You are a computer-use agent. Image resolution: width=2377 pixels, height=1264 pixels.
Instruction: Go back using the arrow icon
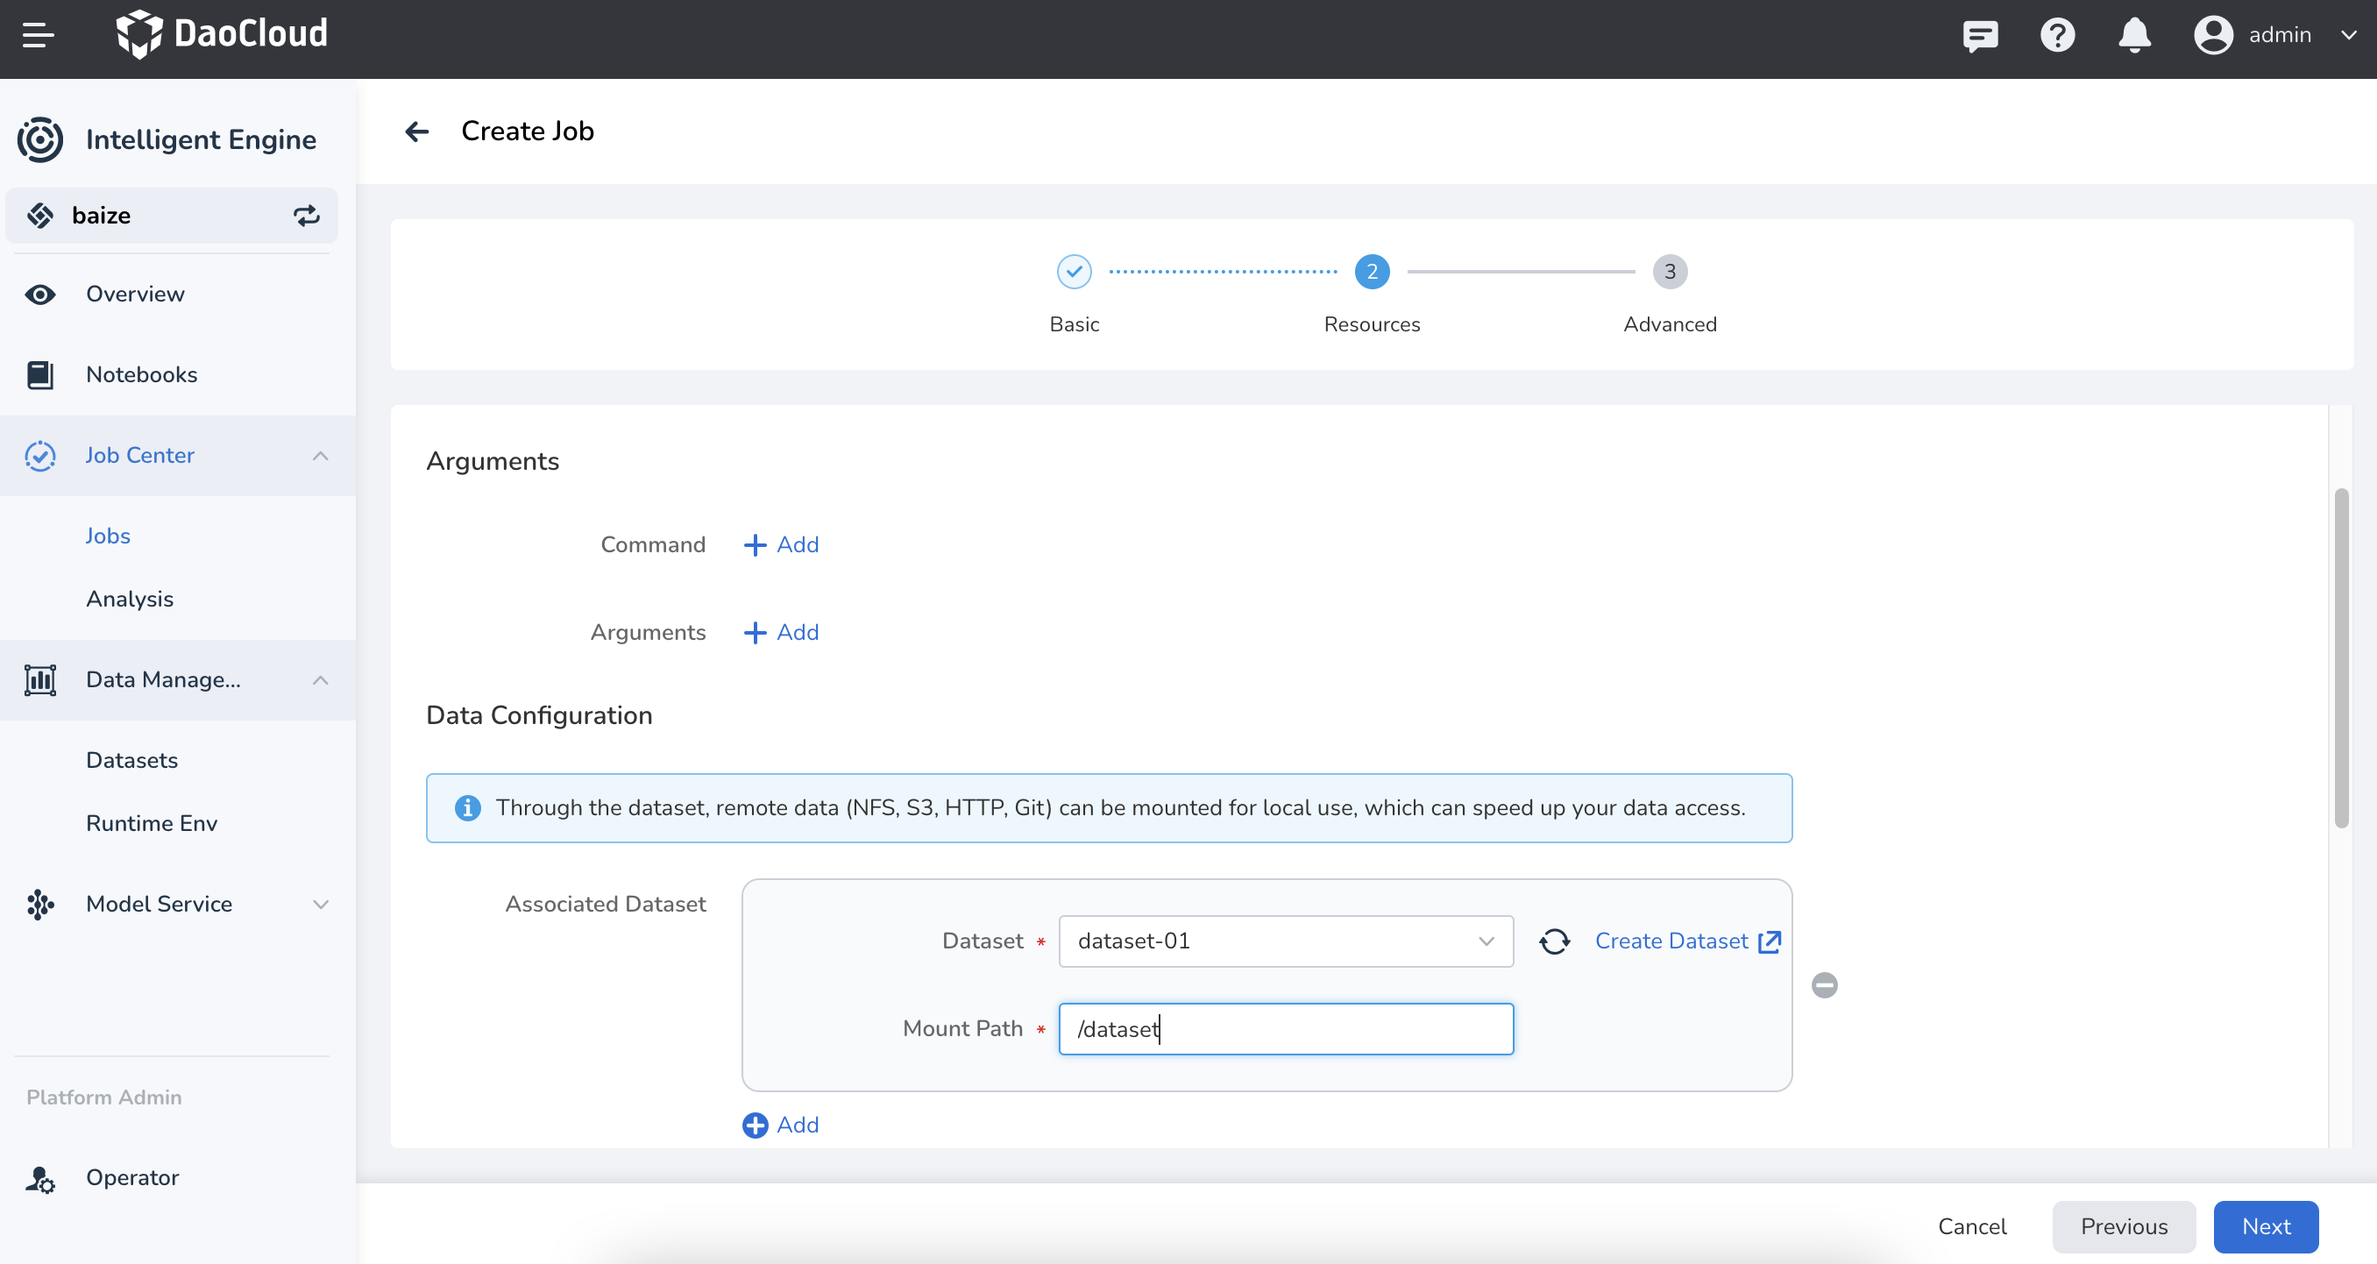417,131
